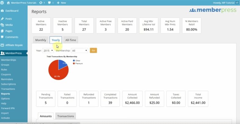Click the plus icon next to New
This screenshot has height=124, width=240.
[x=58, y=3]
